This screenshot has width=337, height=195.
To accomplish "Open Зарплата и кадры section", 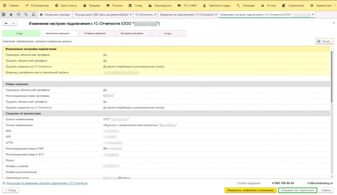I will point(217,5).
